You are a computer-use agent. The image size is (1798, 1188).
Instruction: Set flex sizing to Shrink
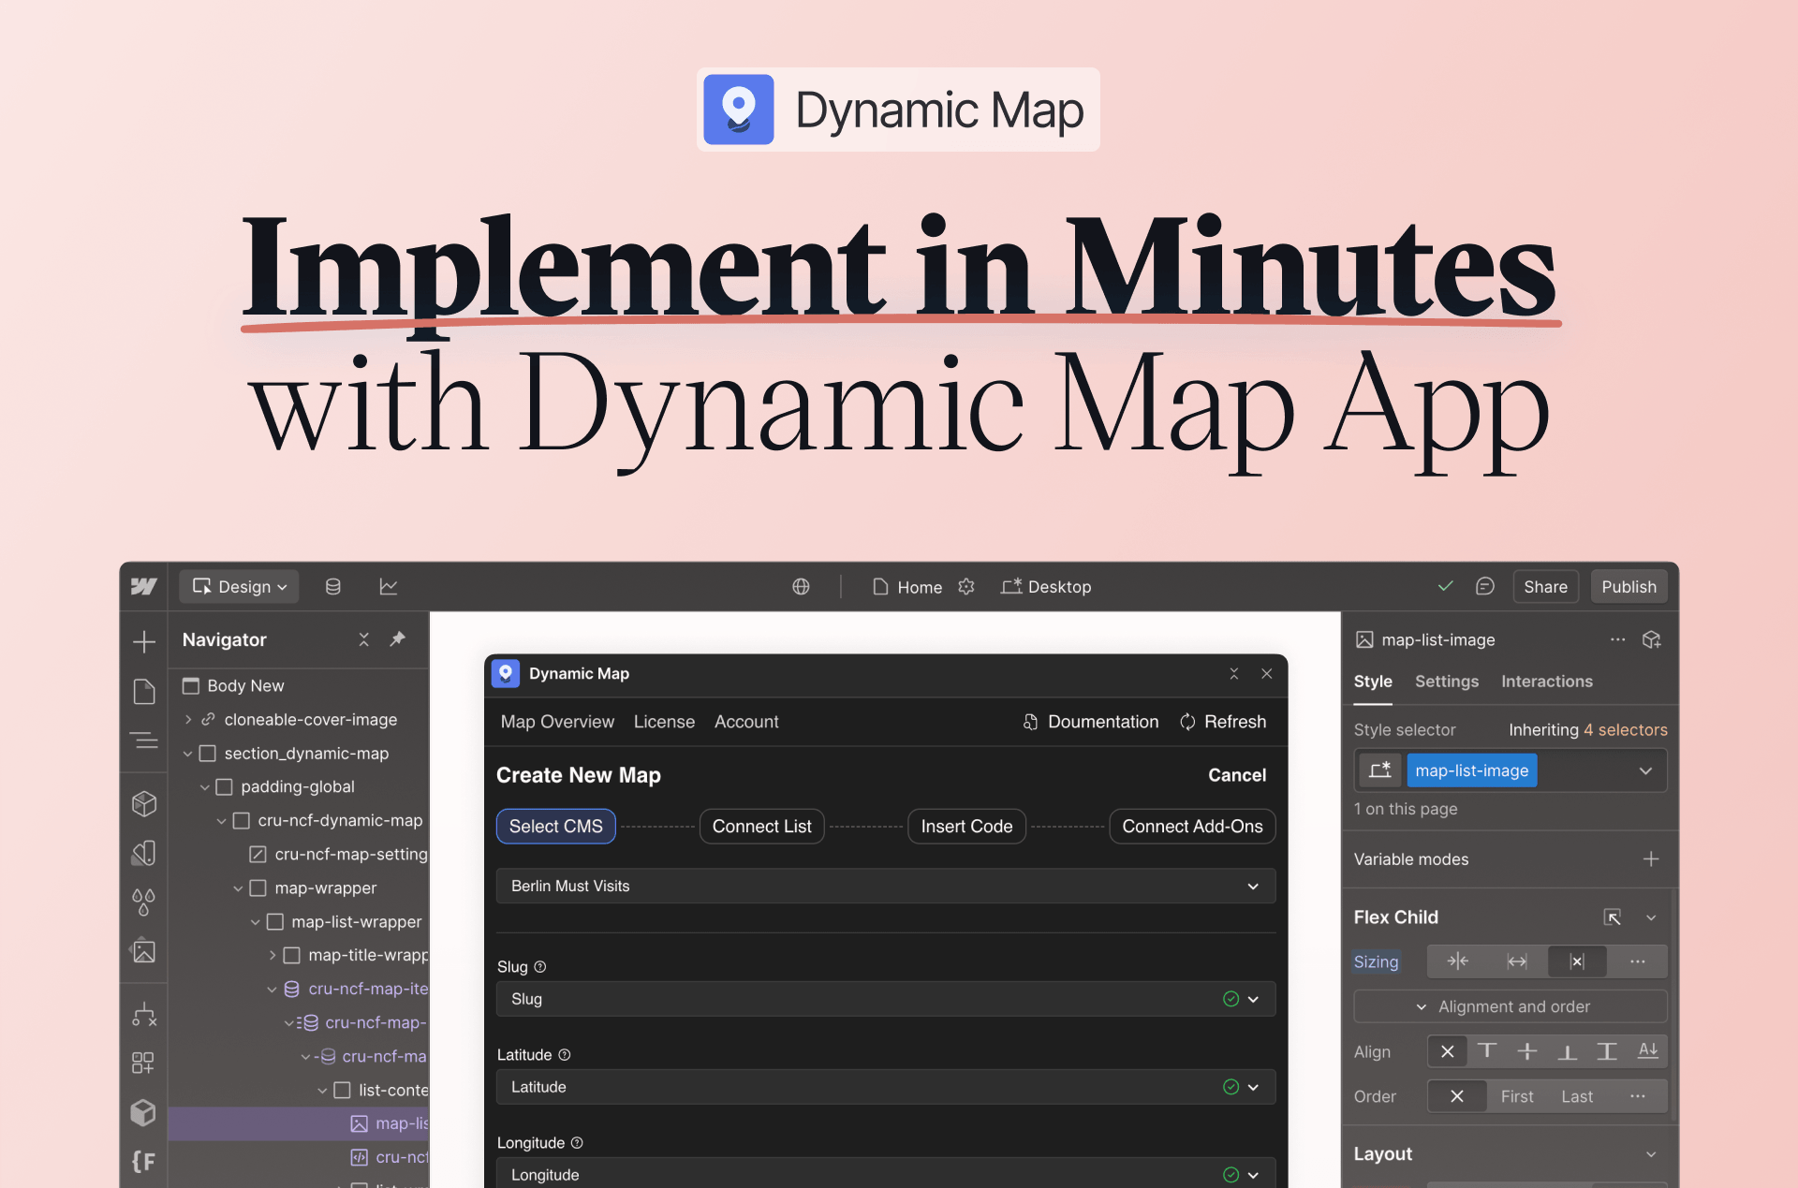tap(1457, 961)
